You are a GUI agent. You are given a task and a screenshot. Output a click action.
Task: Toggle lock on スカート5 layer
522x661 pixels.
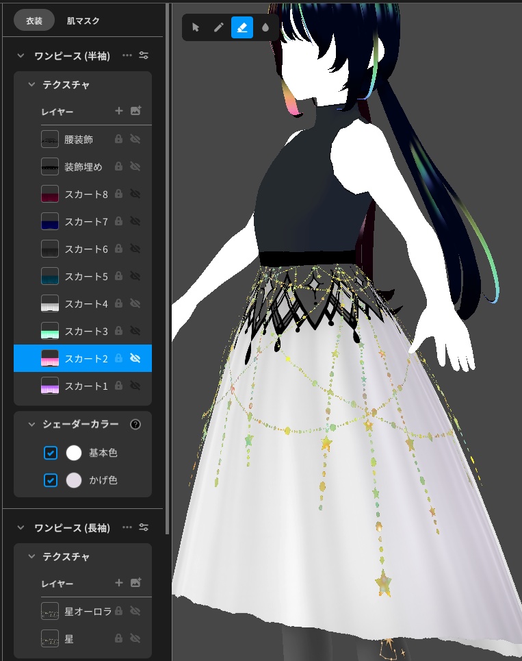(x=119, y=276)
